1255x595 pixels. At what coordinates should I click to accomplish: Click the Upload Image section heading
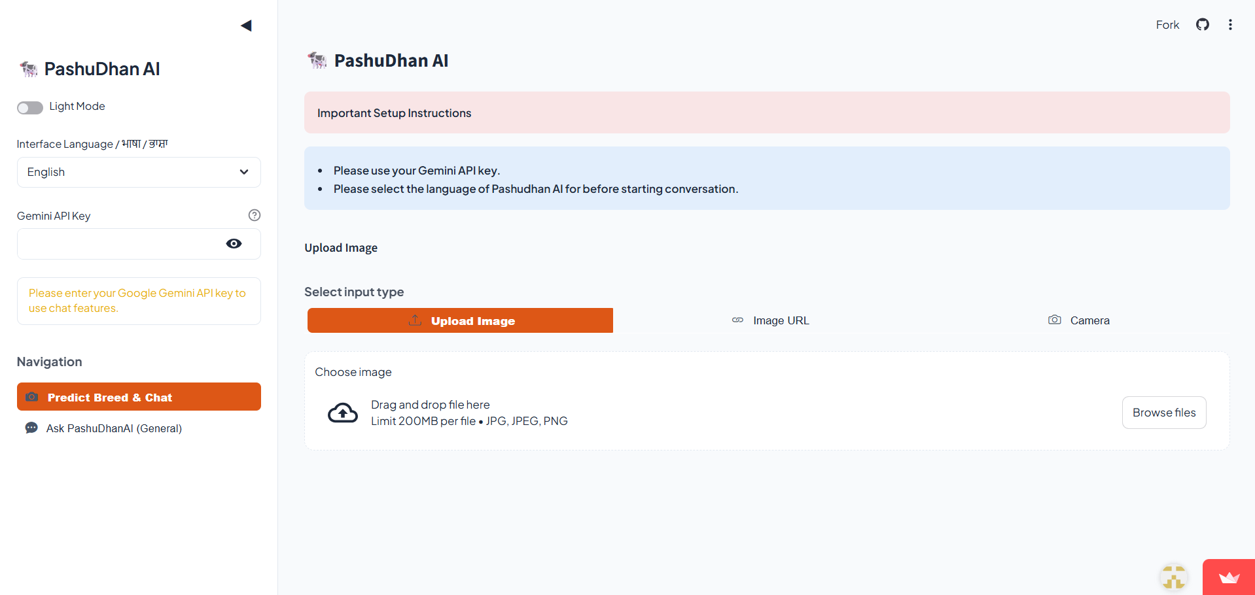pos(341,248)
